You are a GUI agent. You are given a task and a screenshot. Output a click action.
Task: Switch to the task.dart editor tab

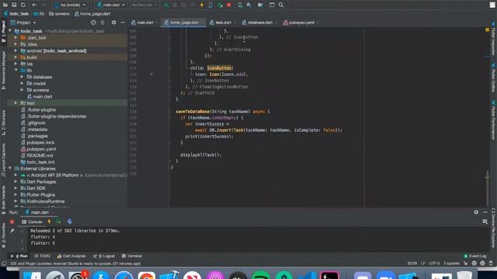(x=222, y=22)
